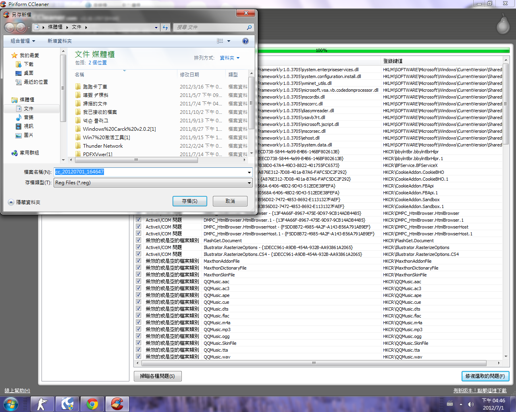Open 排列方式 資料夾 dropdown

pos(229,58)
